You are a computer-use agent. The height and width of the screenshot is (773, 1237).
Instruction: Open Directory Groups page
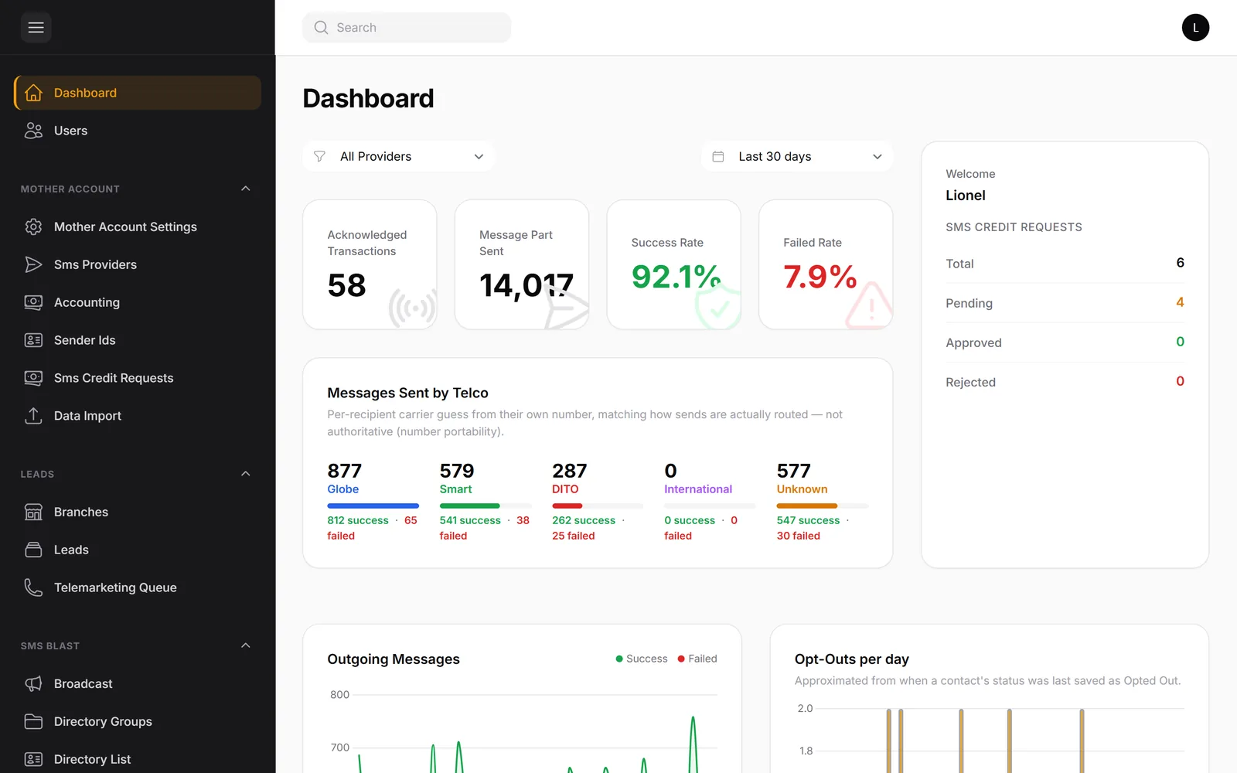(138, 721)
